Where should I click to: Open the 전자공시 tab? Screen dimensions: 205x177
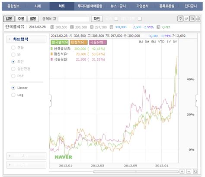pyautogui.click(x=191, y=6)
